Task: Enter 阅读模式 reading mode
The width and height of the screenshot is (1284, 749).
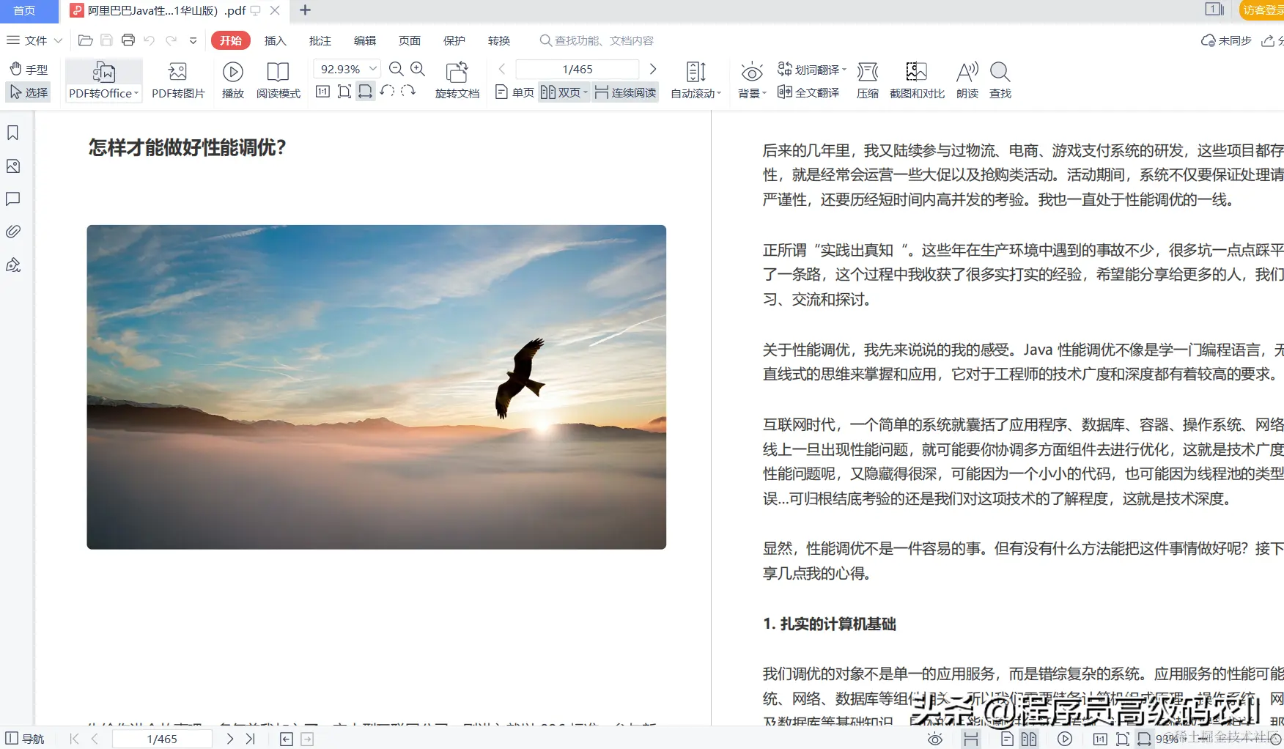Action: [x=278, y=79]
